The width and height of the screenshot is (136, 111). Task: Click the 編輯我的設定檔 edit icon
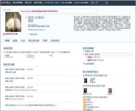4,34
